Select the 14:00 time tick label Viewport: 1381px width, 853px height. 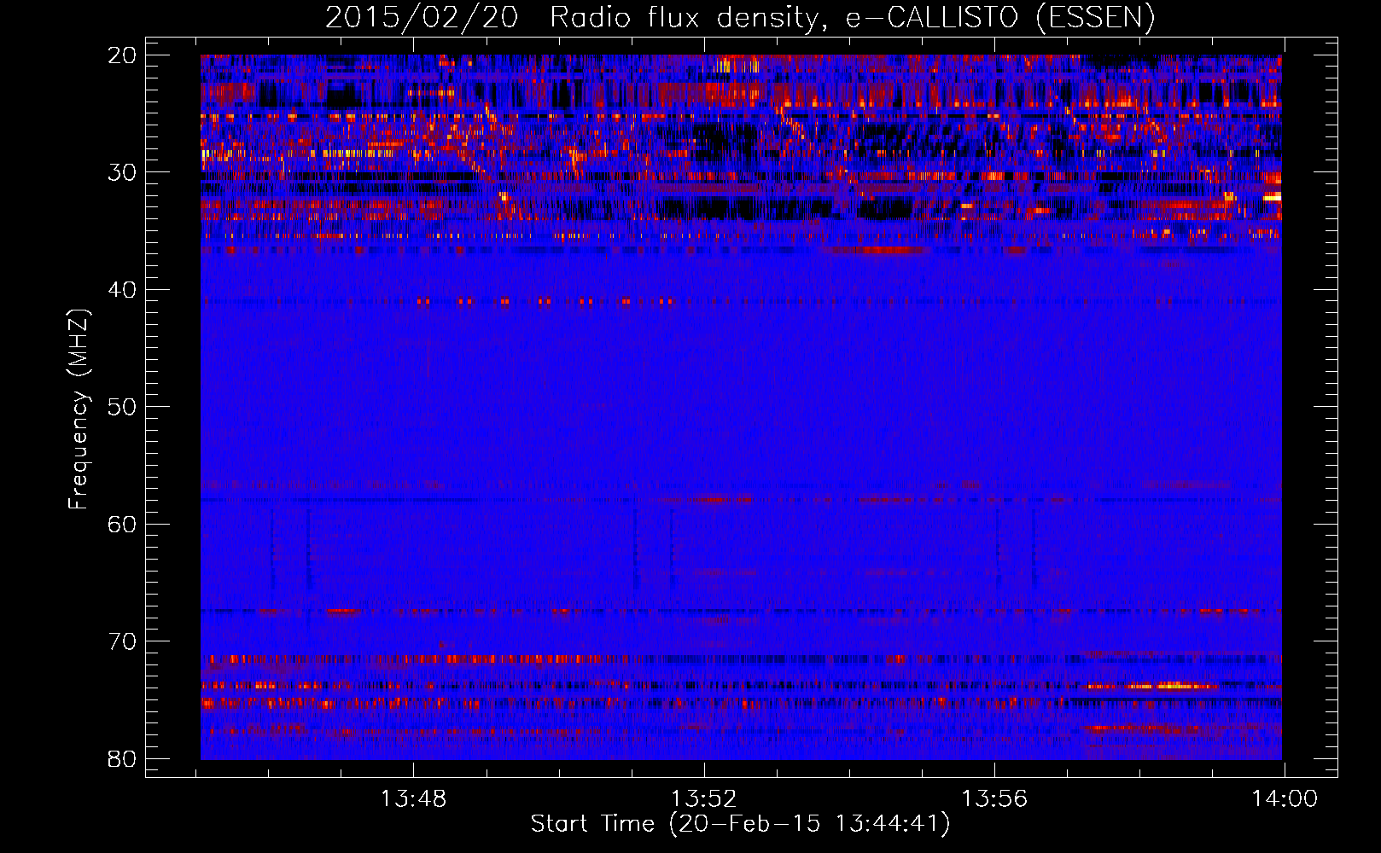click(x=1285, y=799)
